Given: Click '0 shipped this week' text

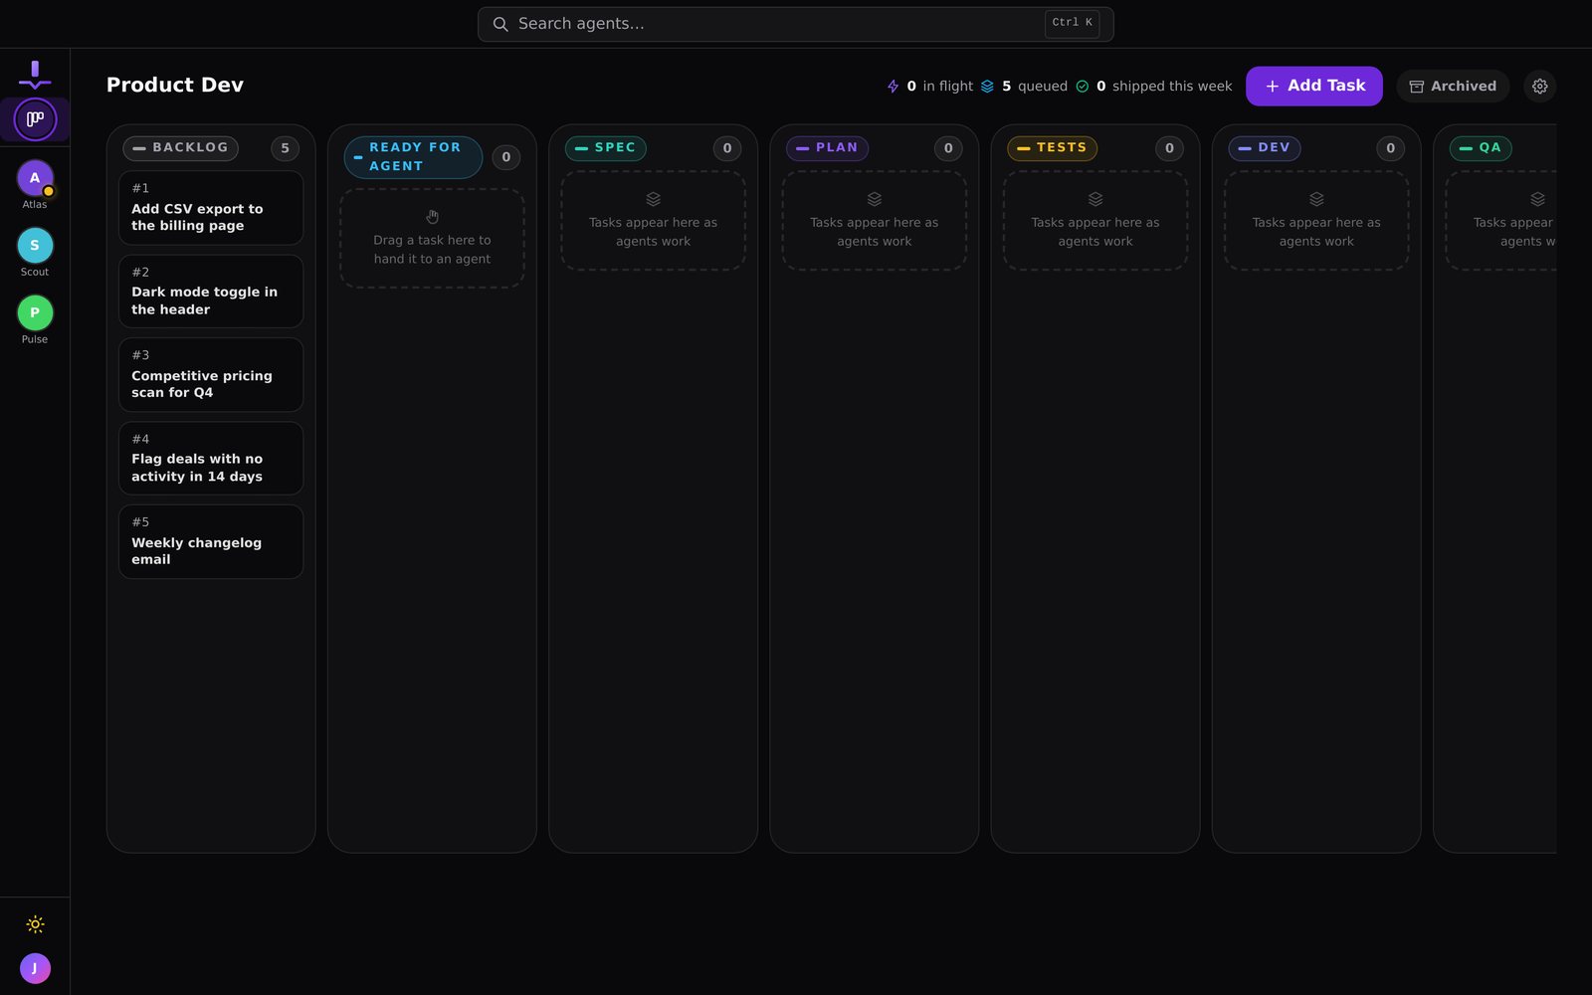Looking at the screenshot, I should 1164,87.
